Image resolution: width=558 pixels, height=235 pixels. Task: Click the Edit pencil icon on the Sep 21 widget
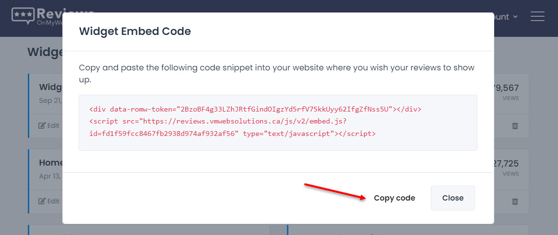tap(42, 125)
